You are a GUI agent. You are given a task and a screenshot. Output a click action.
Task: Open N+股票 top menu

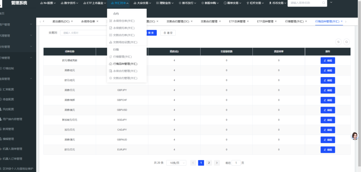click(x=48, y=3)
